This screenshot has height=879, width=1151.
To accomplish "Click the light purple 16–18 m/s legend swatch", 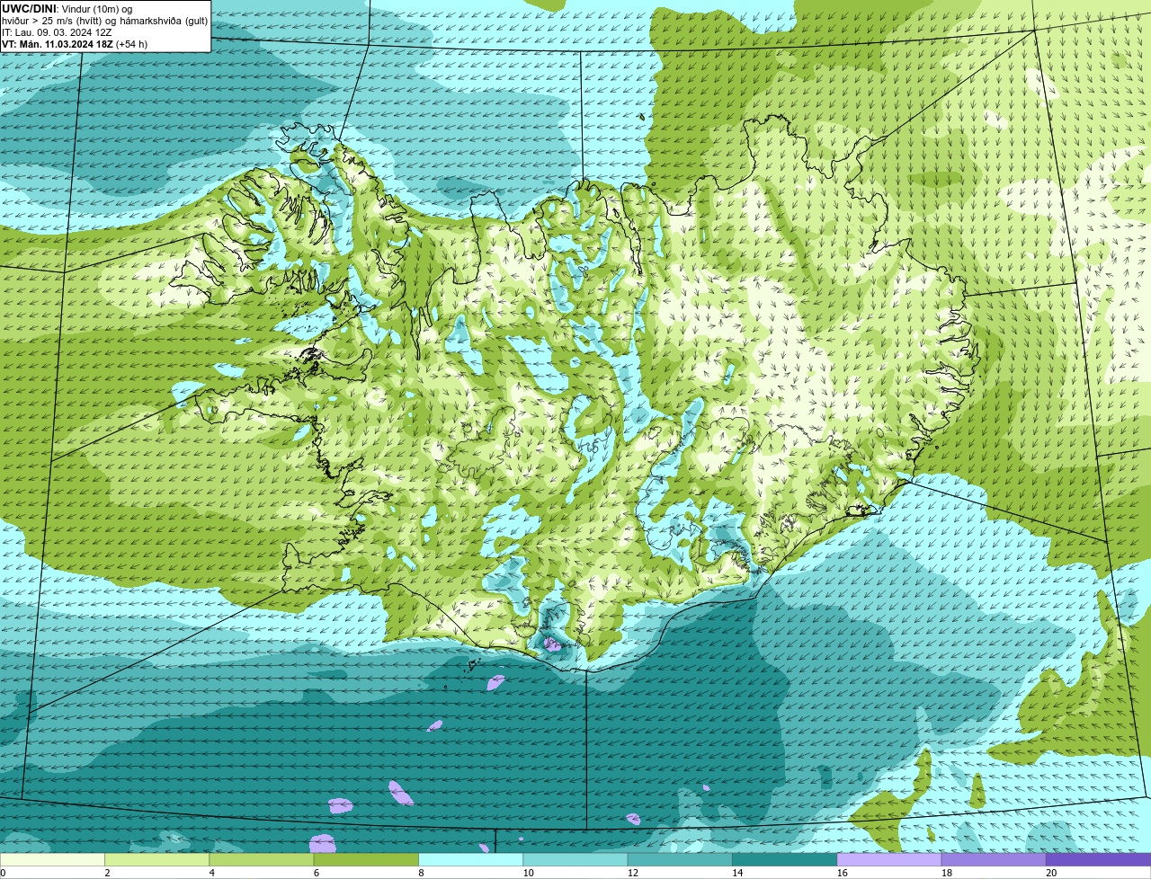I will [x=890, y=860].
